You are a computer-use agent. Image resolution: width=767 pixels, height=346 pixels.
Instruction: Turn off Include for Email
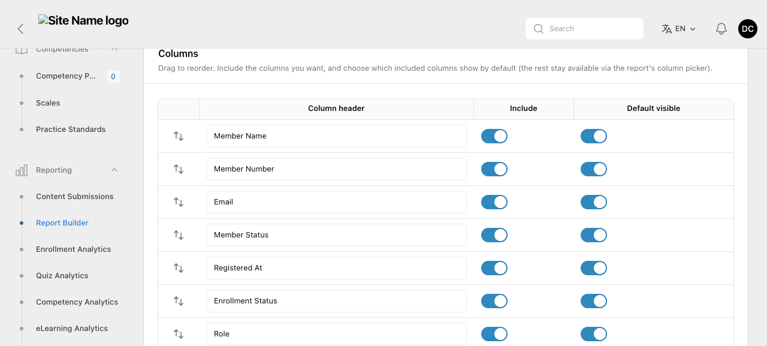pos(494,202)
